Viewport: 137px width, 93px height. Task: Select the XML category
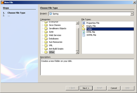tap(51, 45)
